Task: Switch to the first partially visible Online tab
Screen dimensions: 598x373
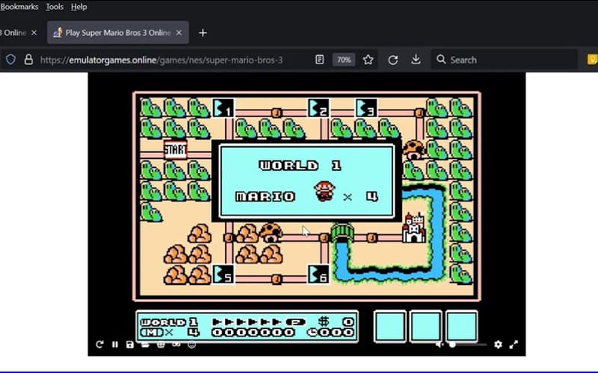Action: tap(13, 33)
